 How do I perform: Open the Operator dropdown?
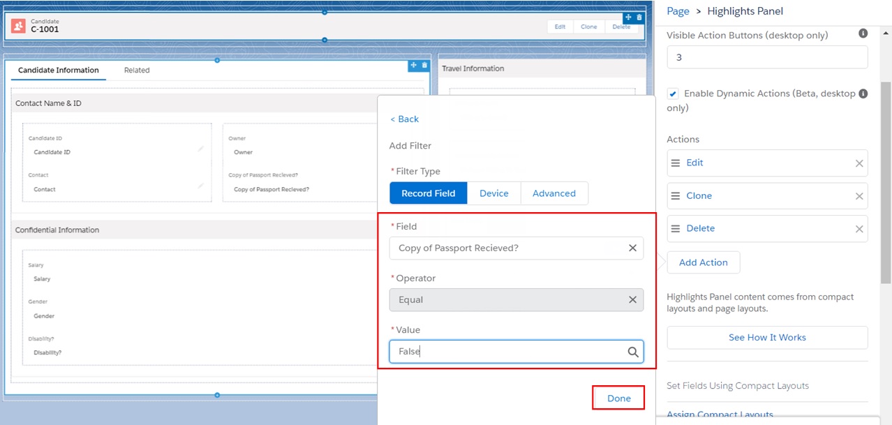[x=503, y=299]
